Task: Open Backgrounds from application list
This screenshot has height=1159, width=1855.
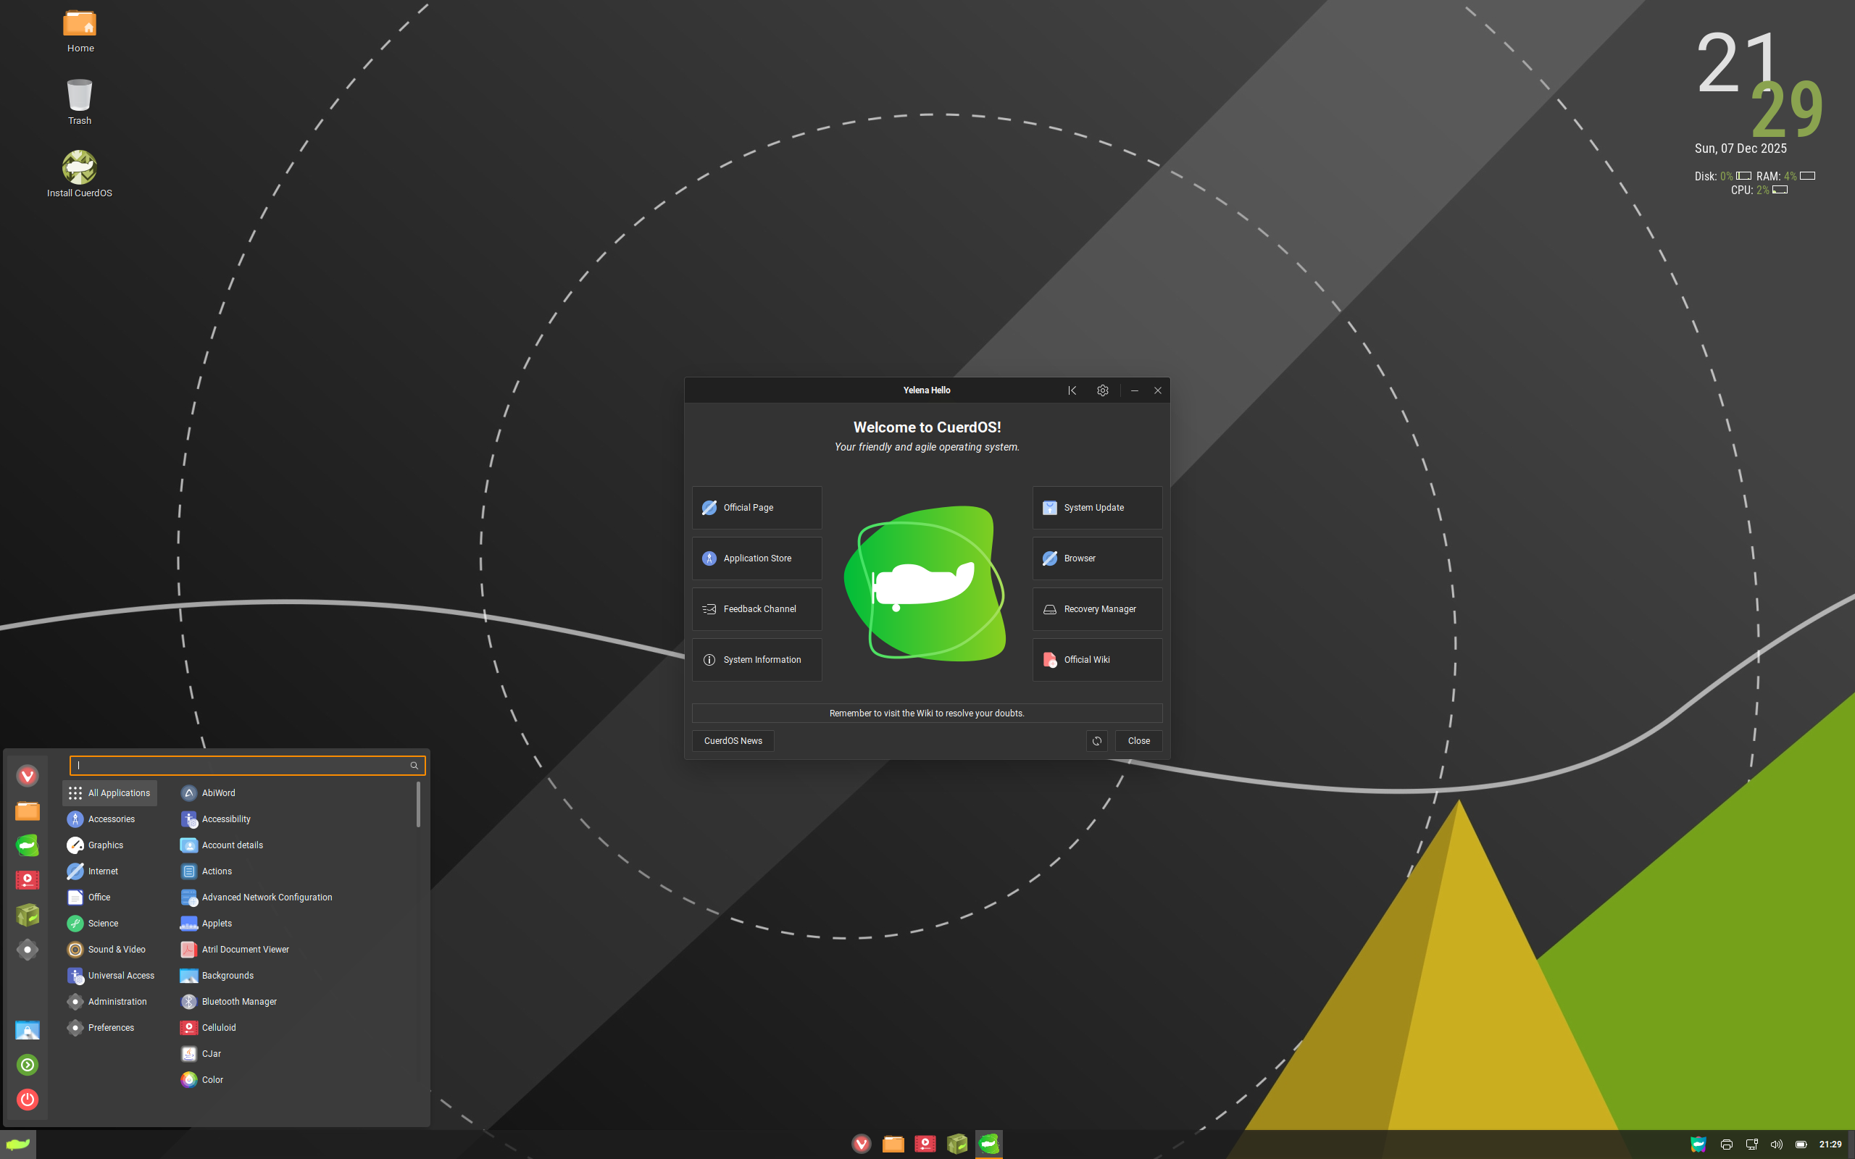Action: coord(297,976)
